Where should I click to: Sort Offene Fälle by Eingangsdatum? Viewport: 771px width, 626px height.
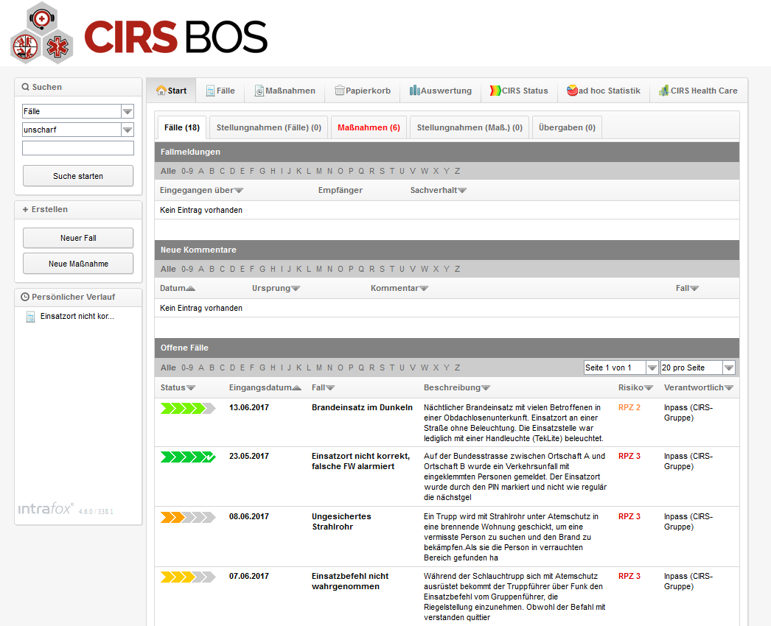click(x=265, y=387)
